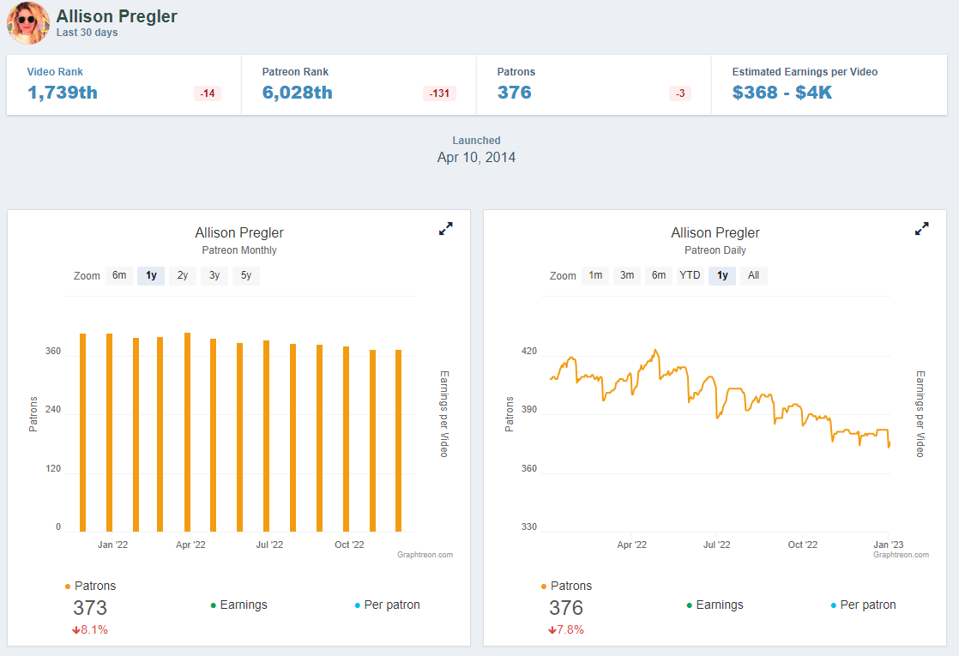The image size is (959, 656).
Task: Click the 6,028th Patreon rank value
Action: click(298, 93)
